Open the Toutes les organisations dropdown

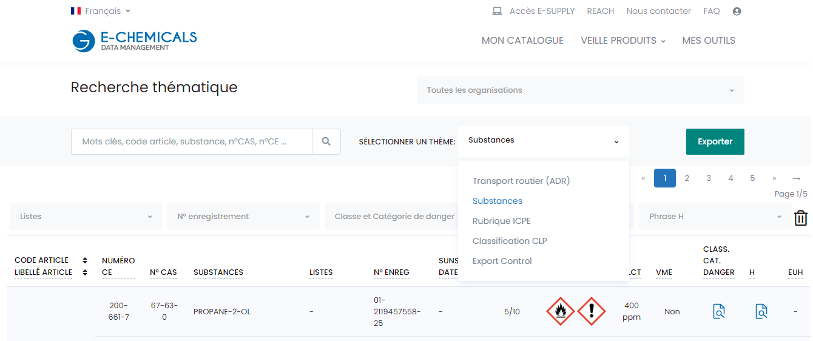click(x=580, y=90)
